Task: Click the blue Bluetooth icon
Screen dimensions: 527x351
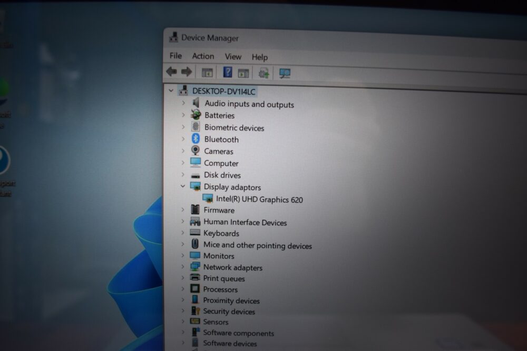Action: (196, 138)
